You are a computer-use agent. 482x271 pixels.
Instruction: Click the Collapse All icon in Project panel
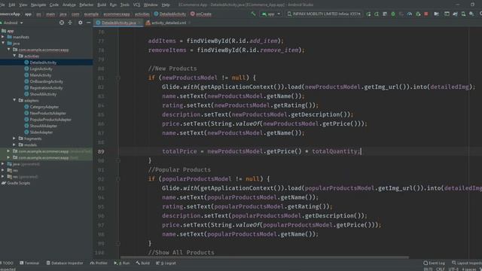click(x=70, y=23)
